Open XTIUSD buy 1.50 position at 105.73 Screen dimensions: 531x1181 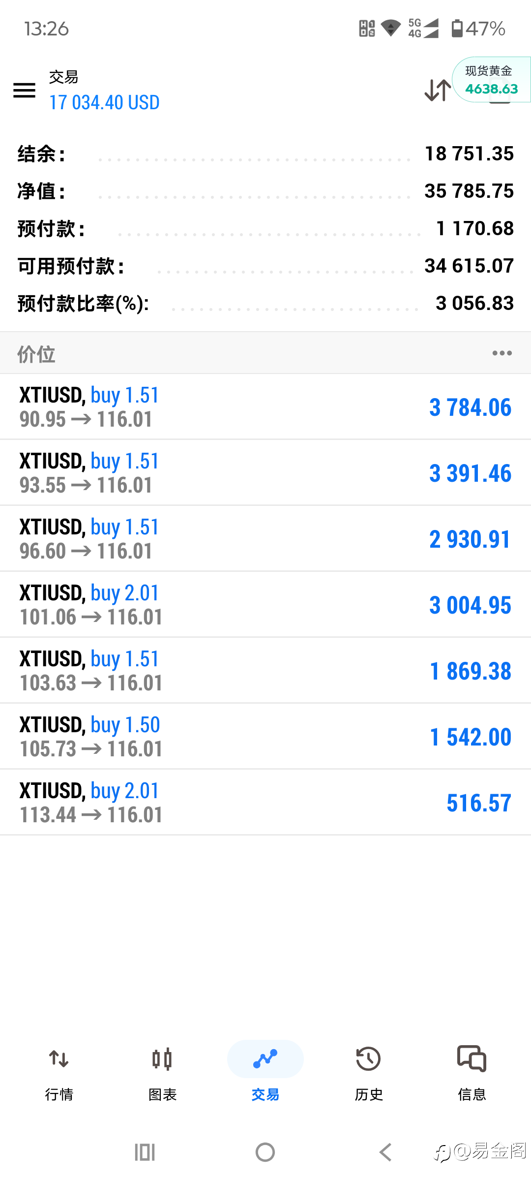(265, 737)
